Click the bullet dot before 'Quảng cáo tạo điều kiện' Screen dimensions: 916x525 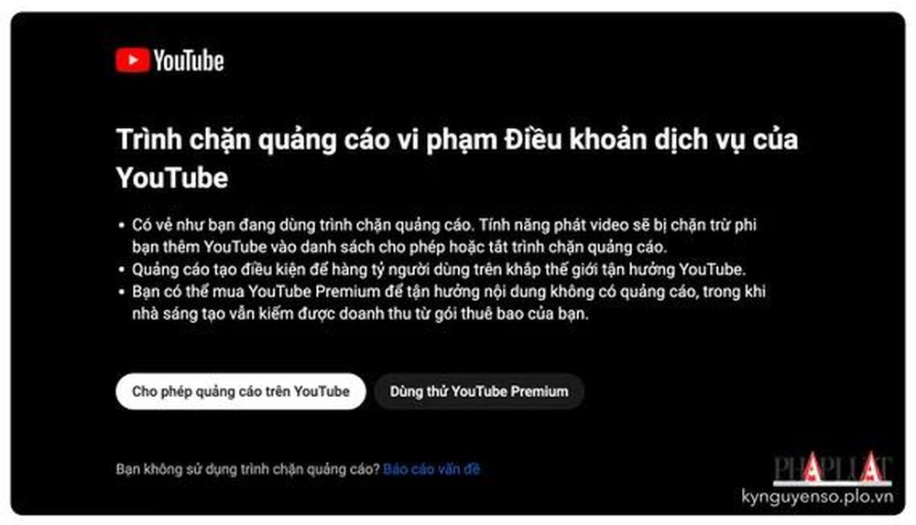click(122, 270)
